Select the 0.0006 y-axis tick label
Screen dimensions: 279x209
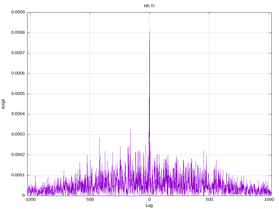tap(18, 73)
